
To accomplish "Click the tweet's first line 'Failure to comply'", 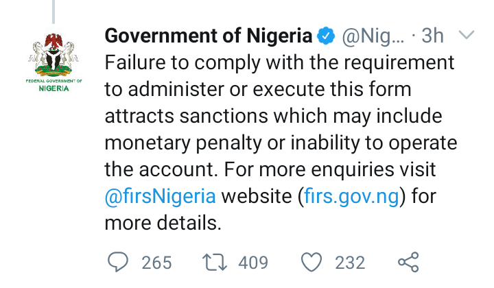I will point(279,63).
